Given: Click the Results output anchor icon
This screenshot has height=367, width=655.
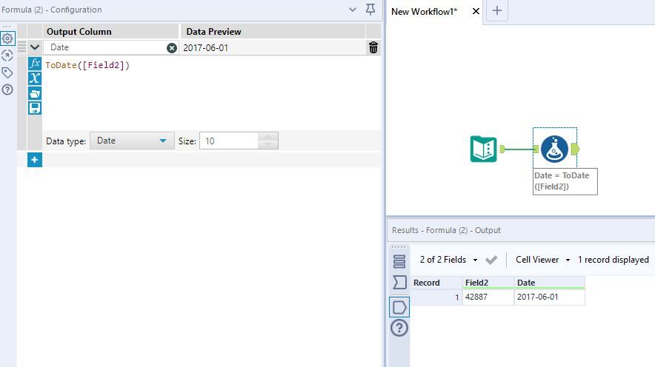Looking at the screenshot, I should click(x=399, y=307).
